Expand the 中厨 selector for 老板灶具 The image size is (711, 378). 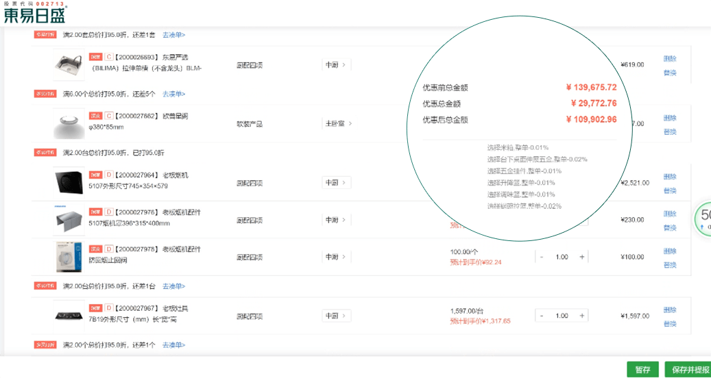(x=336, y=316)
